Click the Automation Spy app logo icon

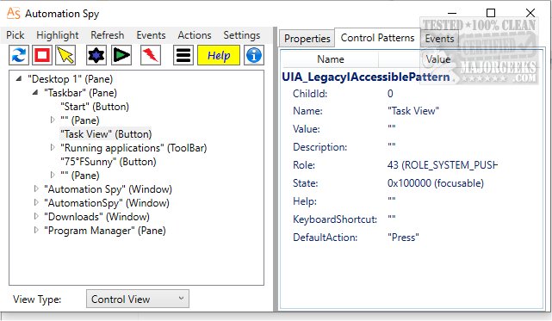pos(14,14)
